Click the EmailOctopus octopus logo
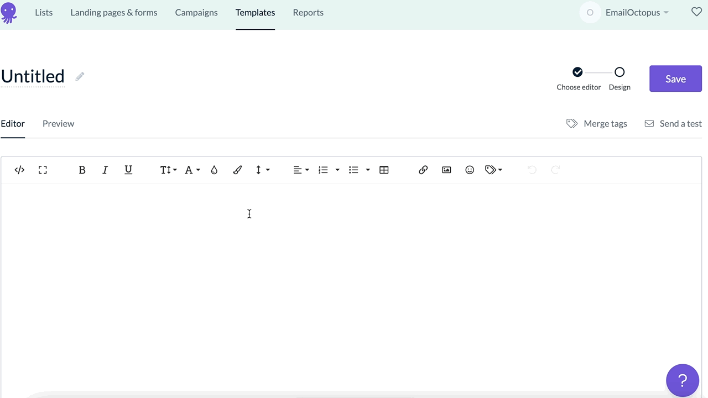This screenshot has height=398, width=708. [x=9, y=13]
